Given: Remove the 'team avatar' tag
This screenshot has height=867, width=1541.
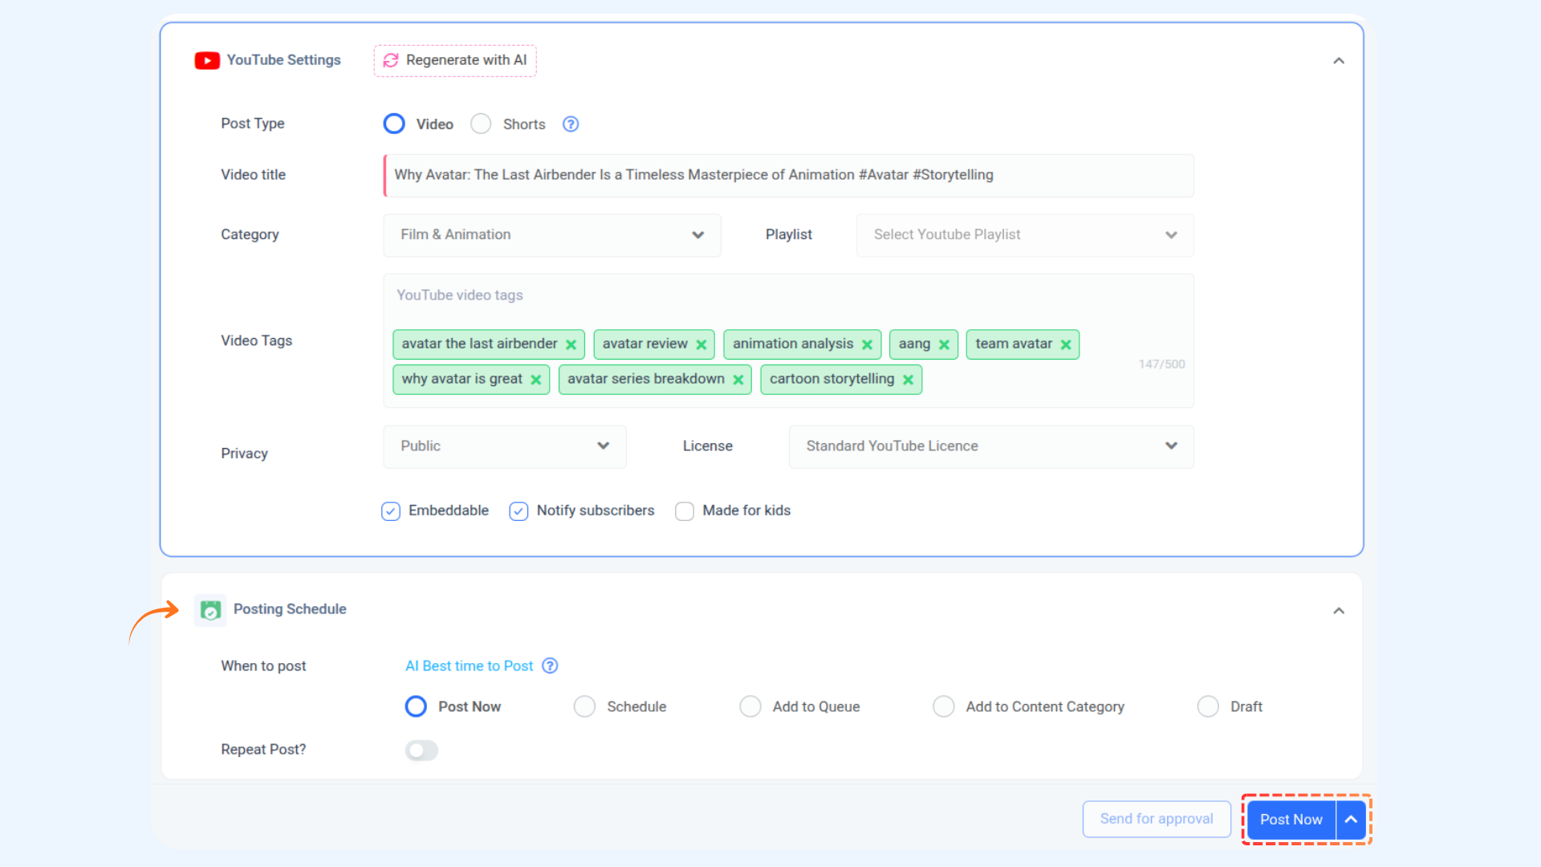Looking at the screenshot, I should [x=1066, y=344].
